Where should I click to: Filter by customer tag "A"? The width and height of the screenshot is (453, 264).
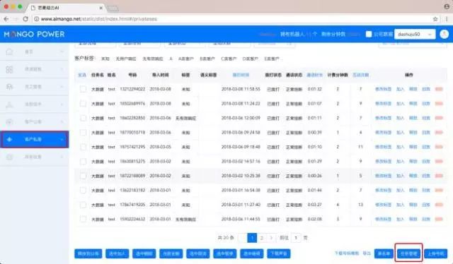coord(171,59)
